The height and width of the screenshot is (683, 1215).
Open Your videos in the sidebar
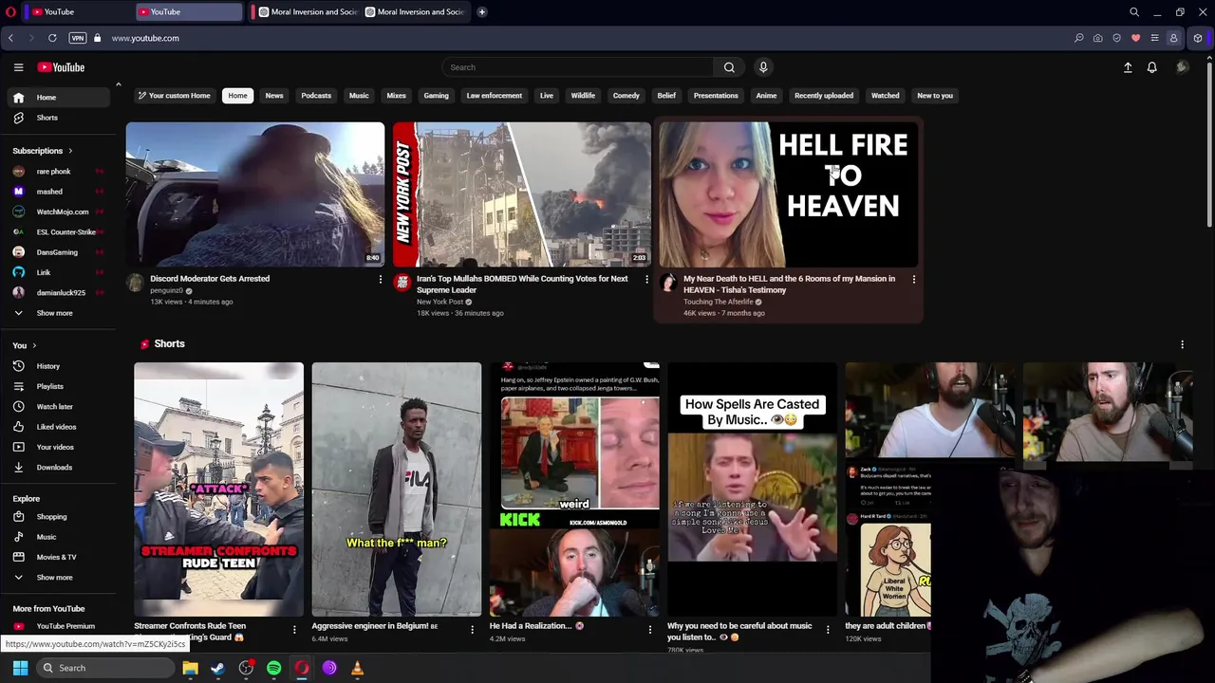[57, 447]
